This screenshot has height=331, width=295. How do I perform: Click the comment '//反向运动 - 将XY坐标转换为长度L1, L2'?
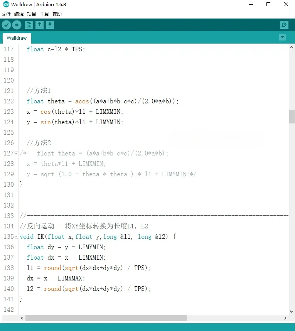(x=84, y=226)
